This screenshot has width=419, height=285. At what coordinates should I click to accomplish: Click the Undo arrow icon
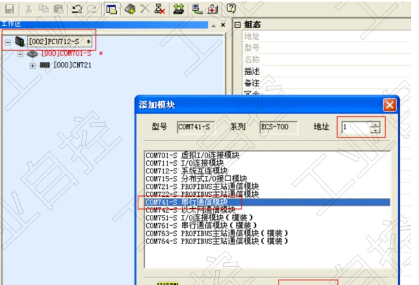point(77,8)
